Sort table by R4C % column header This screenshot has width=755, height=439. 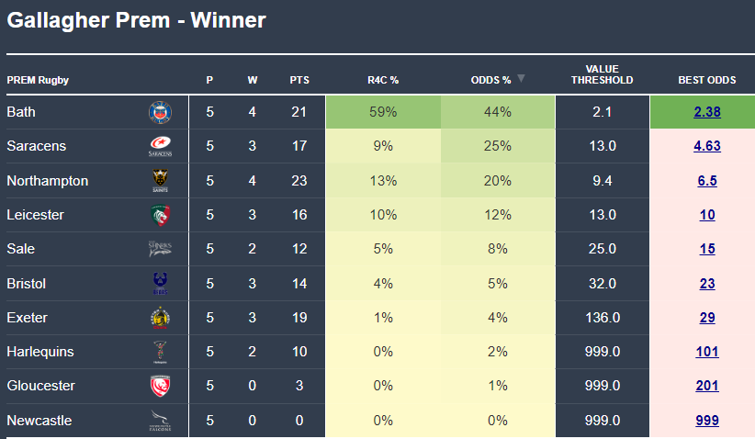(382, 80)
